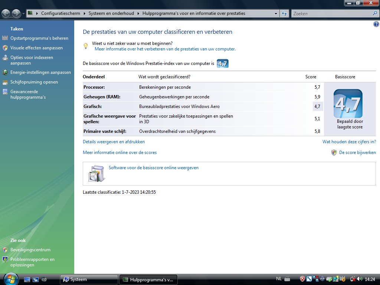Click the Forward navigation arrow button
380x285 pixels.
(x=16, y=14)
